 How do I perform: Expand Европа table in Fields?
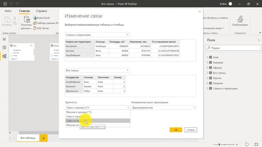coord(207,78)
